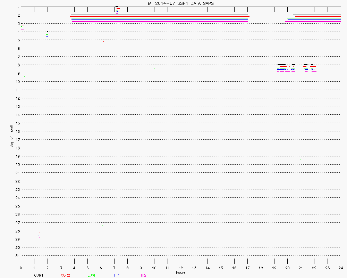Viewport: 347px width, 278px height.
Task: Click the COR1 legend label
Action: point(39,275)
